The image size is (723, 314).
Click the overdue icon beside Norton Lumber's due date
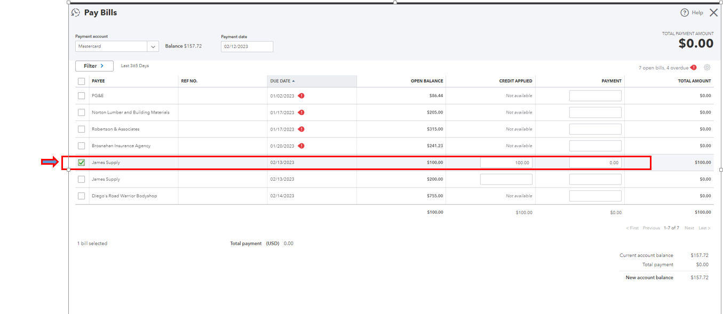pyautogui.click(x=301, y=112)
